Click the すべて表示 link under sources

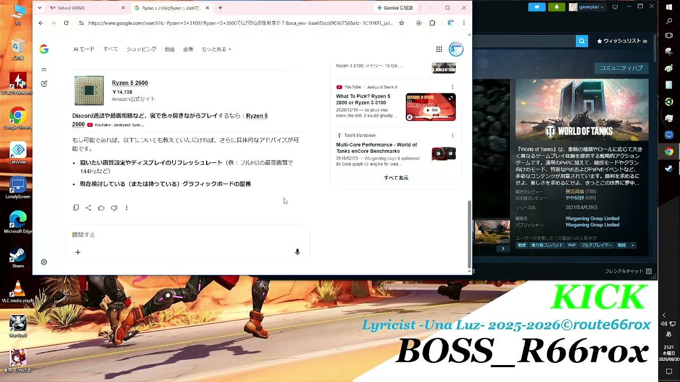396,178
